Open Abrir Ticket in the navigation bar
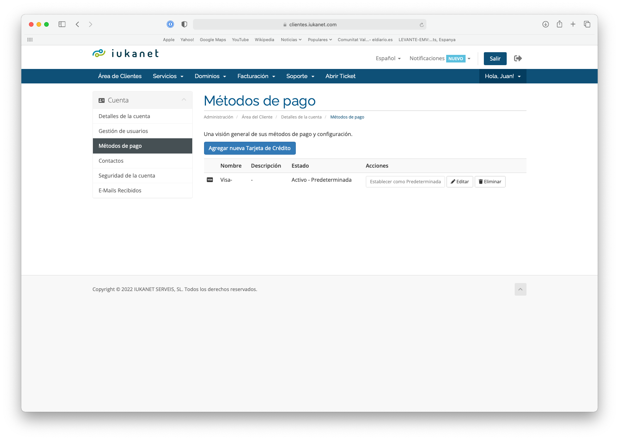The width and height of the screenshot is (619, 440). pos(340,76)
